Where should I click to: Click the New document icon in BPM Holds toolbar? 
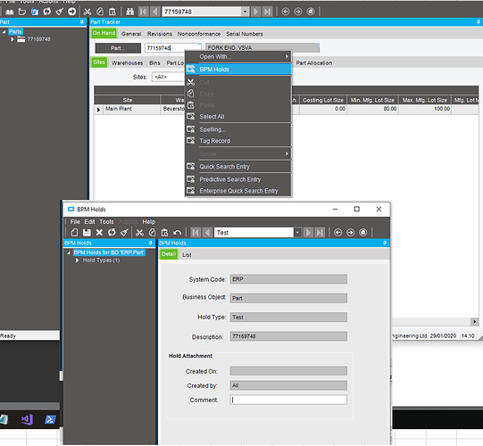pos(74,233)
